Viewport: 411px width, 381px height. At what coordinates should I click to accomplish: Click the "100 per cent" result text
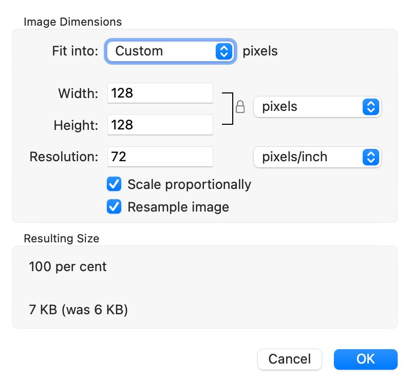[68, 267]
